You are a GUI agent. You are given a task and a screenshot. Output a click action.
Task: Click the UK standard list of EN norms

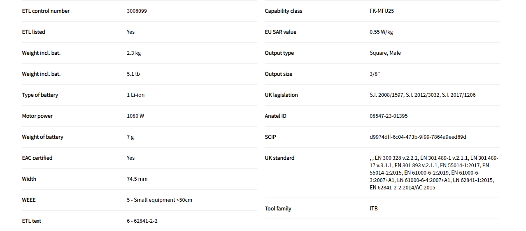[433, 173]
